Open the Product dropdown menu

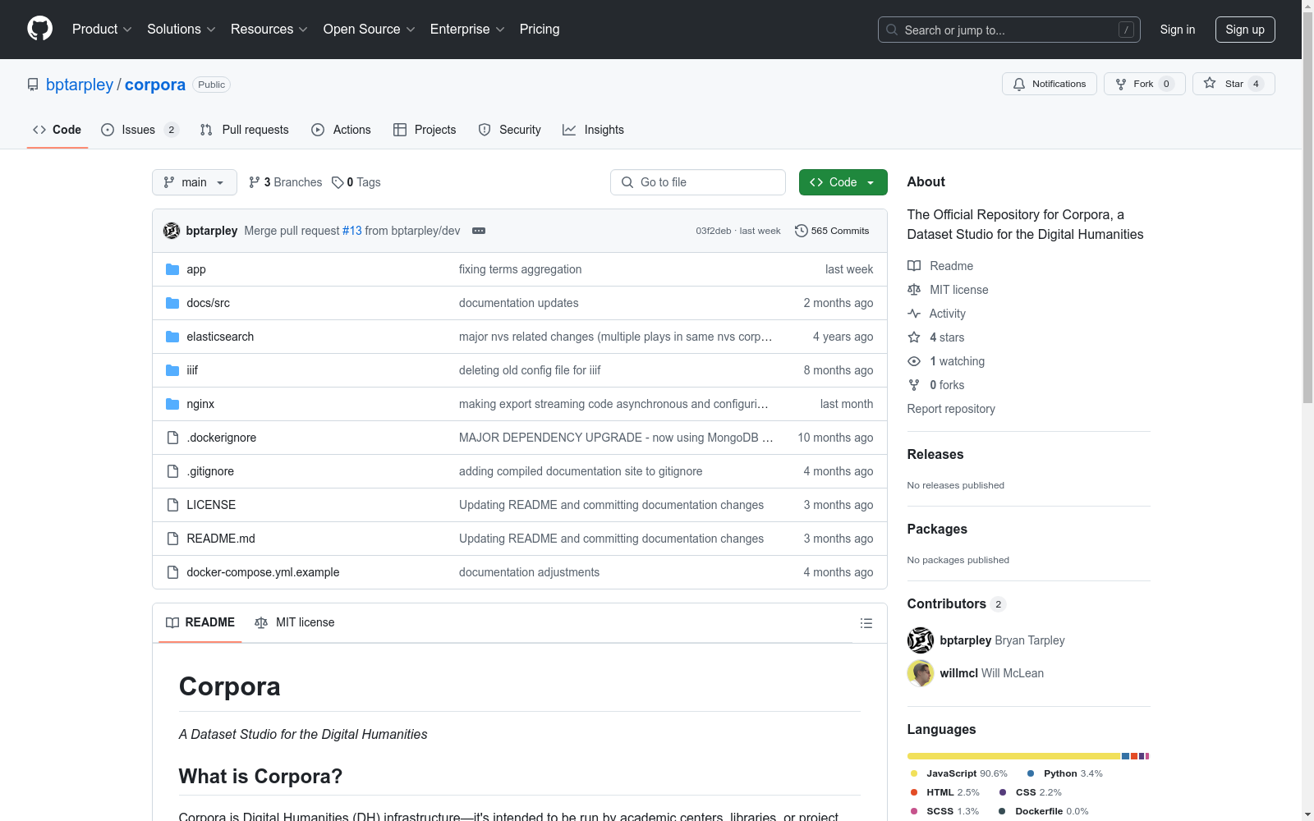click(102, 30)
